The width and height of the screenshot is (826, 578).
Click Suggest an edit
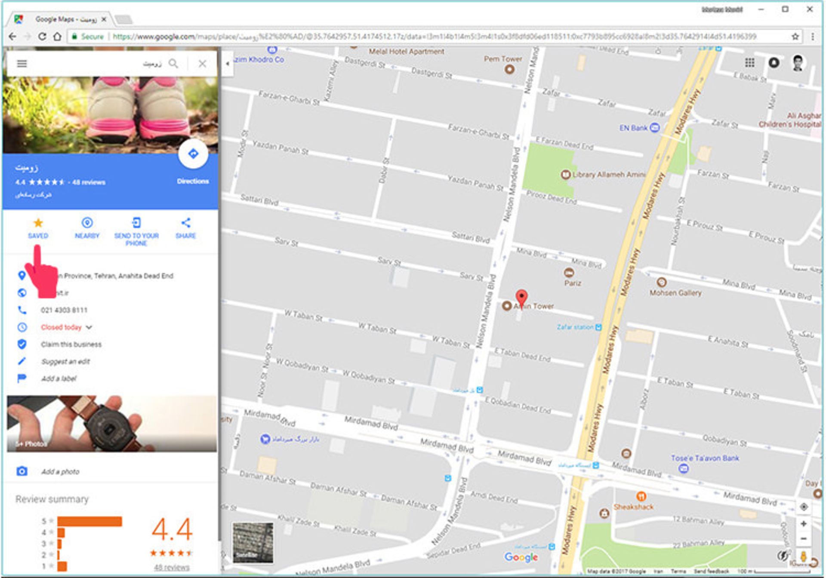pyautogui.click(x=65, y=362)
